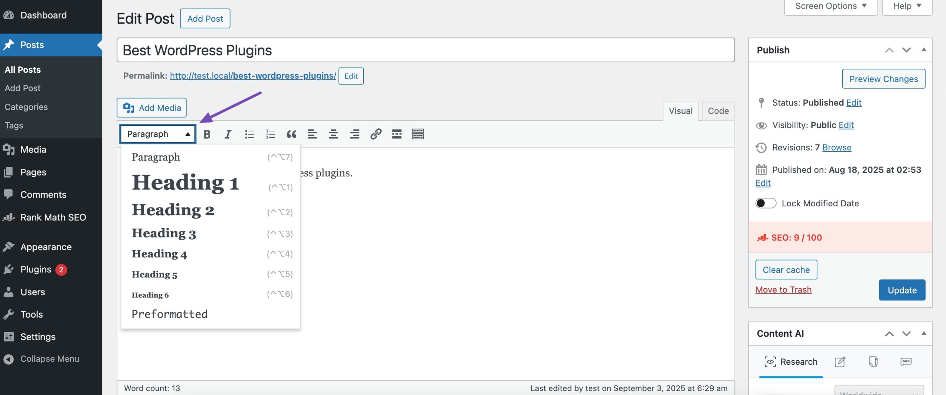Select Heading 4 format option

pos(211,254)
